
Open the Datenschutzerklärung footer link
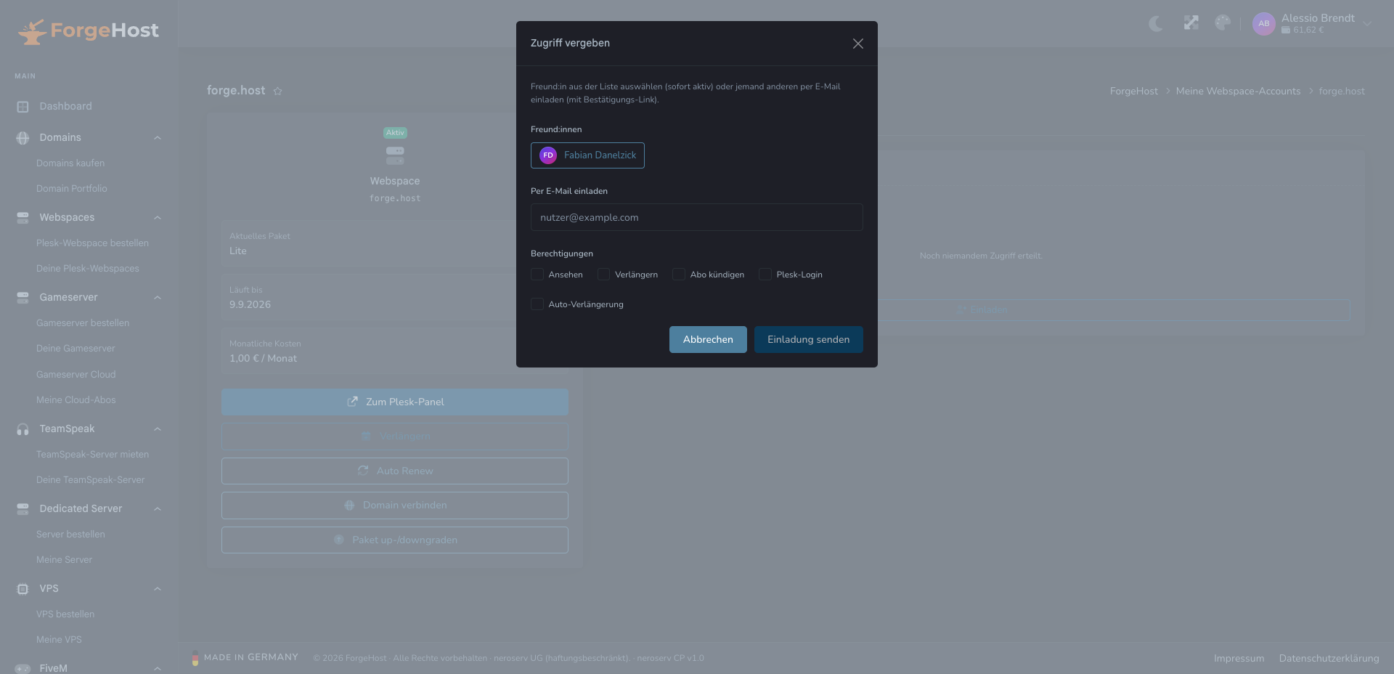click(1329, 659)
